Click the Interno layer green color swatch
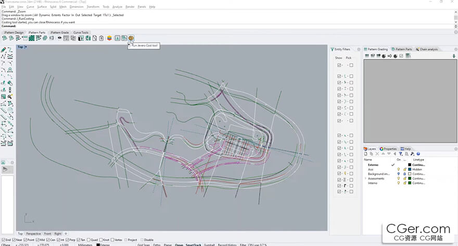 [410, 183]
